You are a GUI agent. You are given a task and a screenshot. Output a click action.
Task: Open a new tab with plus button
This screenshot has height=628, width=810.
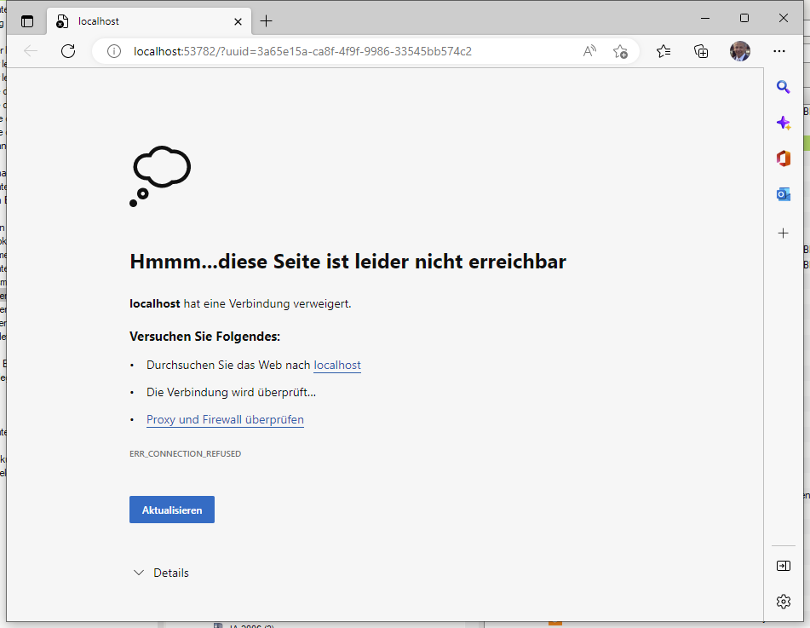pos(266,21)
